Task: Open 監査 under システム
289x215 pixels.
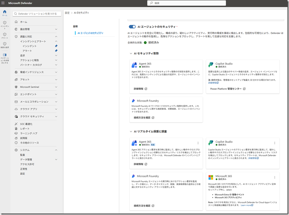Action: [23, 155]
